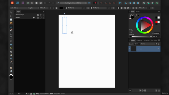Select the Node tool

click(x=11, y=16)
